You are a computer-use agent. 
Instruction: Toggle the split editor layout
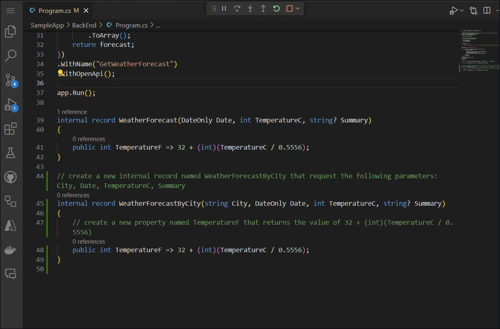click(x=487, y=11)
